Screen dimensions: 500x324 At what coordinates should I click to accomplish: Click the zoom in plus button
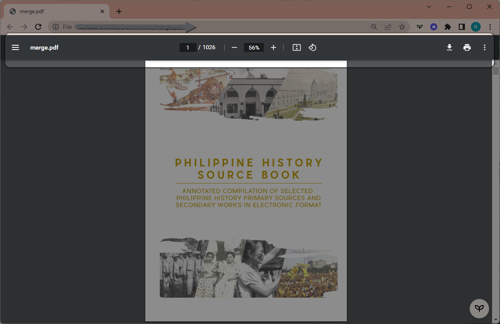pos(273,47)
